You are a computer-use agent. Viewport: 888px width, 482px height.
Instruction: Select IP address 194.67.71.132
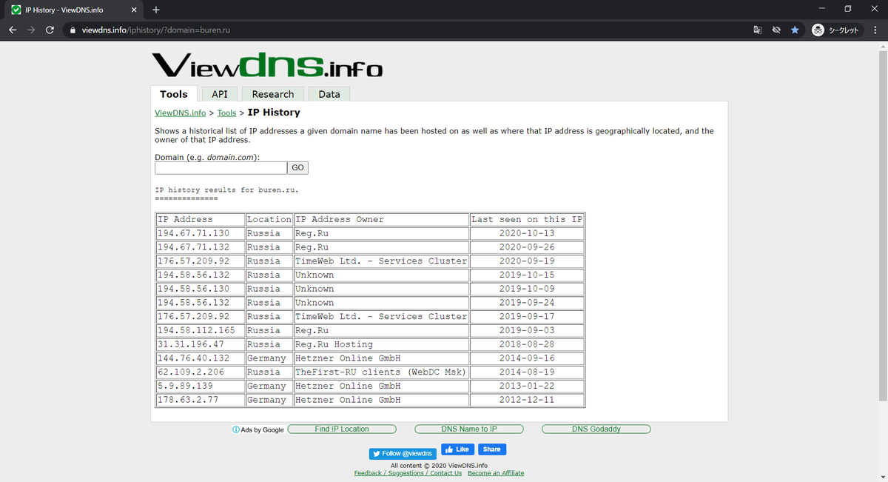[193, 247]
